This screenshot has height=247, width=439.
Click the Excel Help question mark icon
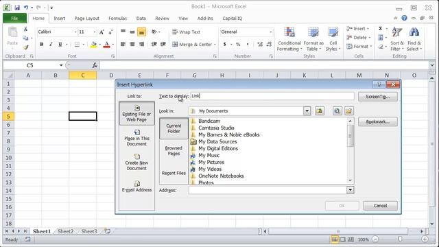click(x=404, y=18)
